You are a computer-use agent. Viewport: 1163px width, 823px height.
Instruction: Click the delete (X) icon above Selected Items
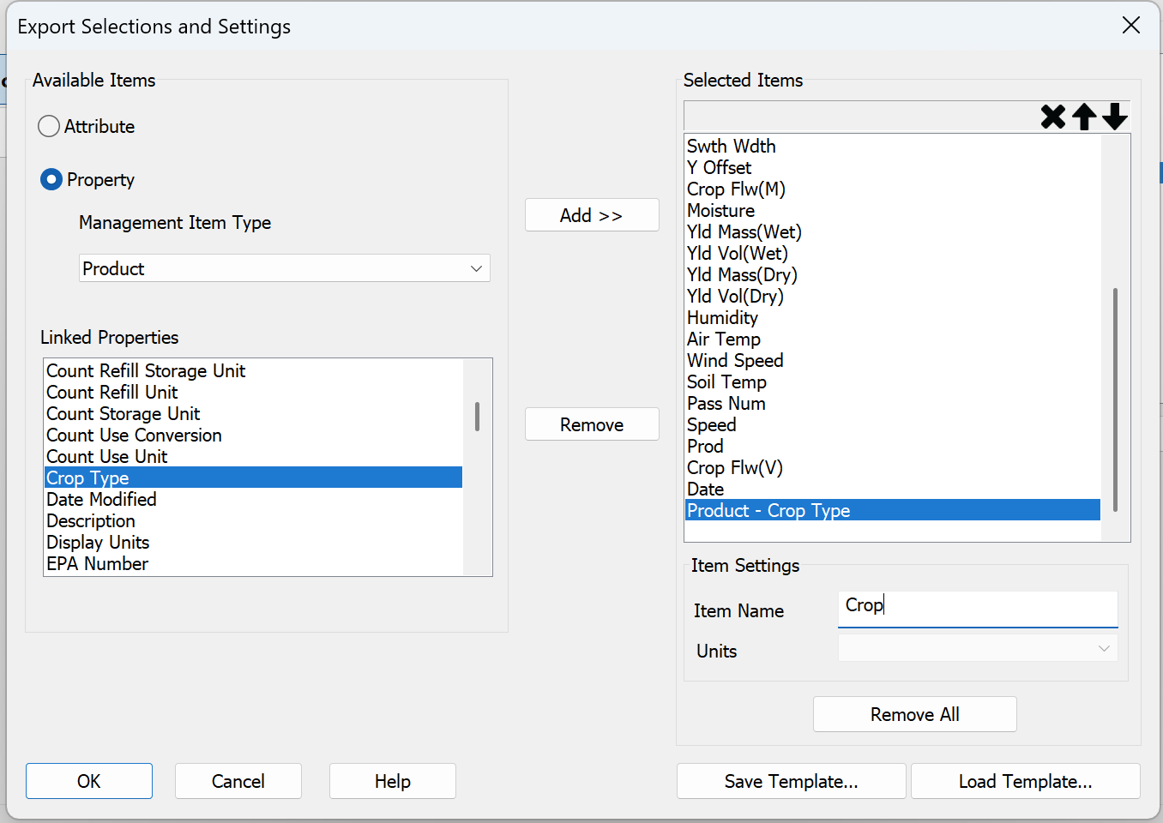[x=1053, y=117]
